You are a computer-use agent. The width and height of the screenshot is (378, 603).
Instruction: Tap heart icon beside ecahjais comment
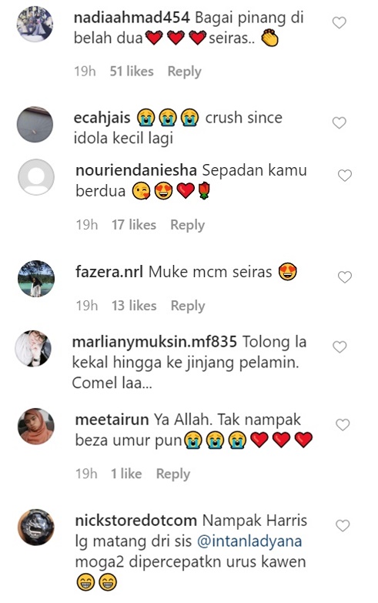340,122
